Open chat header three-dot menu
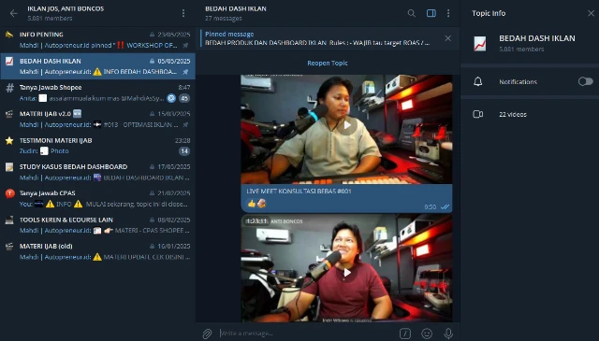Screen dimensions: 599x341 (x=448, y=13)
